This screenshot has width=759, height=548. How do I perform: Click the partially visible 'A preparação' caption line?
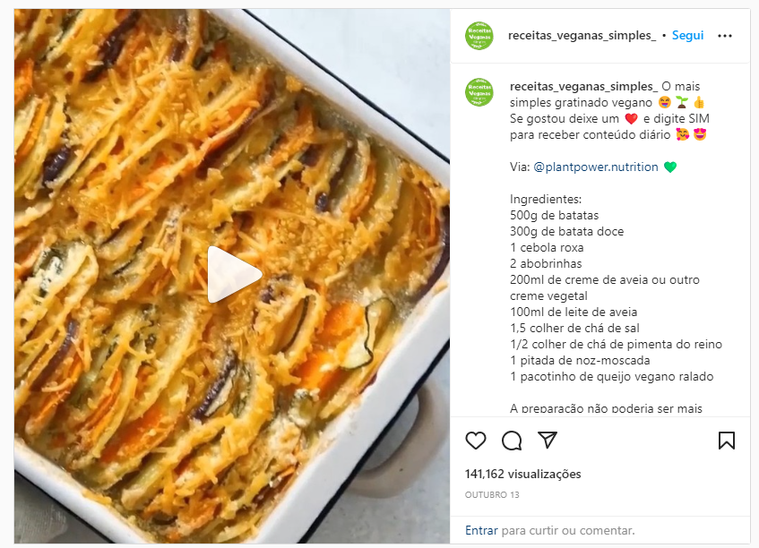click(x=606, y=408)
